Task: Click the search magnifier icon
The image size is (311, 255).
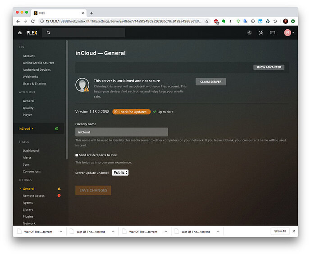Action: click(x=48, y=32)
